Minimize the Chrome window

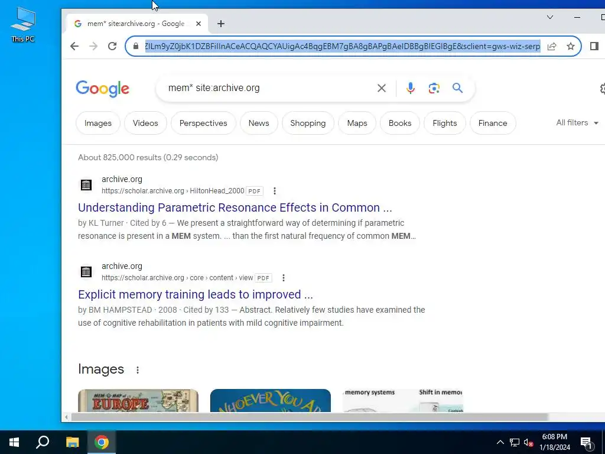point(577,17)
